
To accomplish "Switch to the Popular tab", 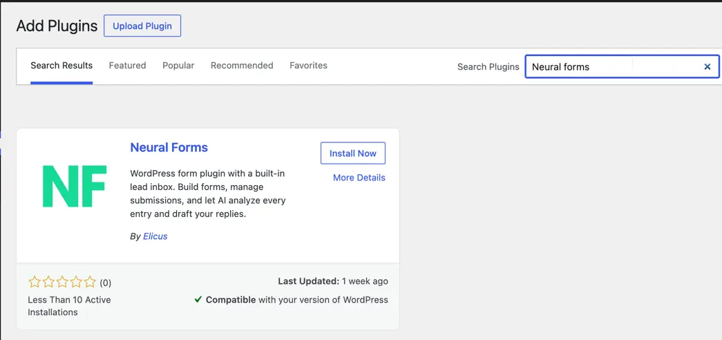I will (178, 66).
